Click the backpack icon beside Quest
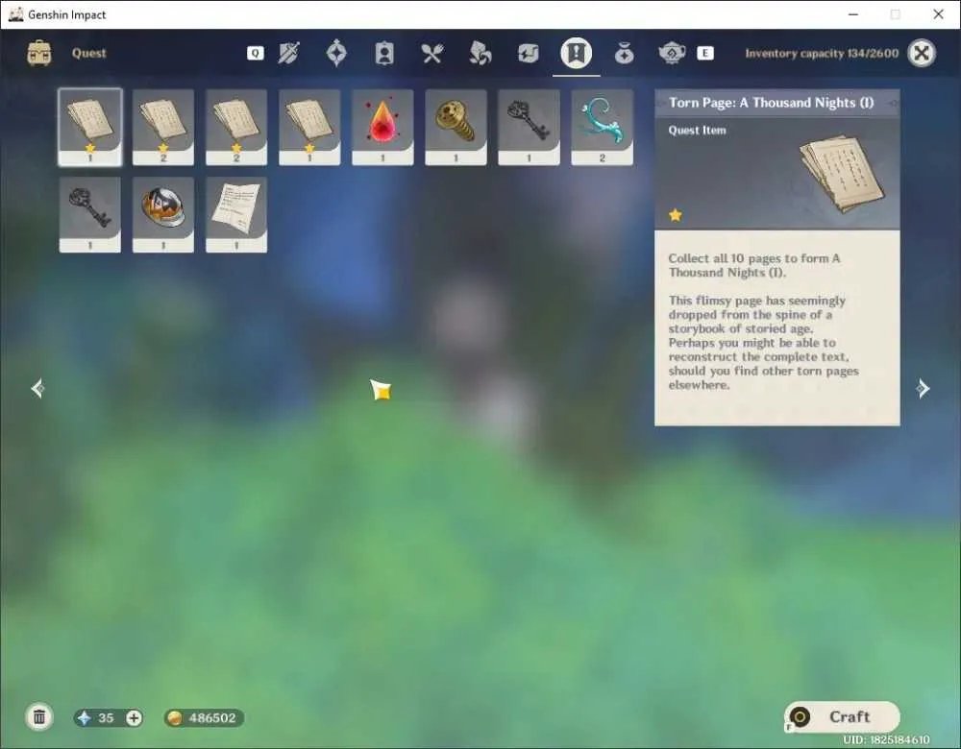Image resolution: width=961 pixels, height=749 pixels. 39,53
